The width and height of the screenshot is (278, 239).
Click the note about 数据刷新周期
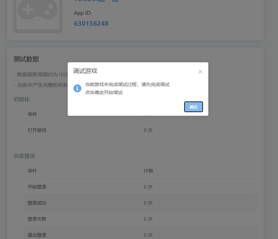[x=41, y=75]
